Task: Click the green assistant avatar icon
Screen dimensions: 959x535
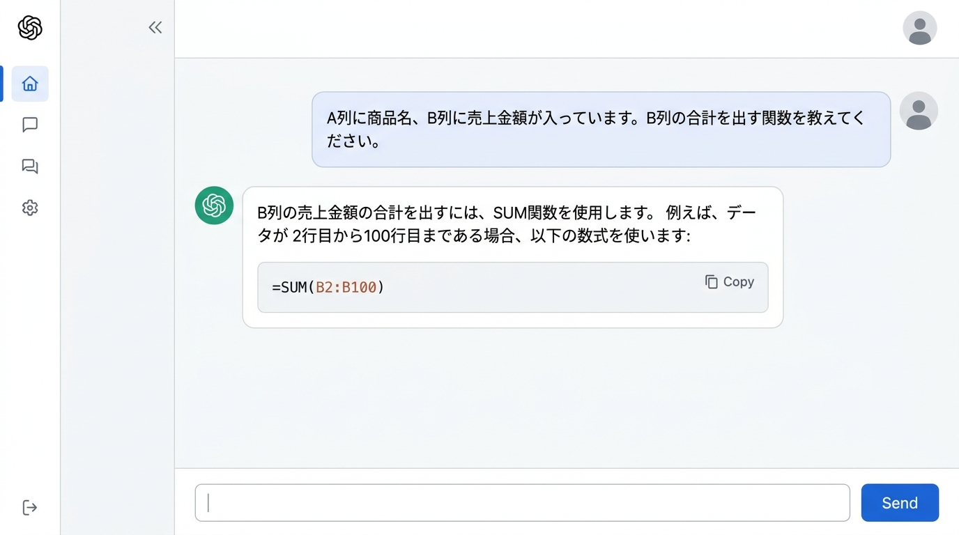Action: pos(214,206)
